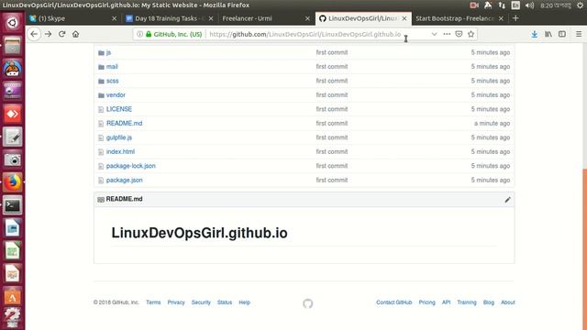Open the LICENSE file
The height and width of the screenshot is (330, 587).
coord(119,109)
